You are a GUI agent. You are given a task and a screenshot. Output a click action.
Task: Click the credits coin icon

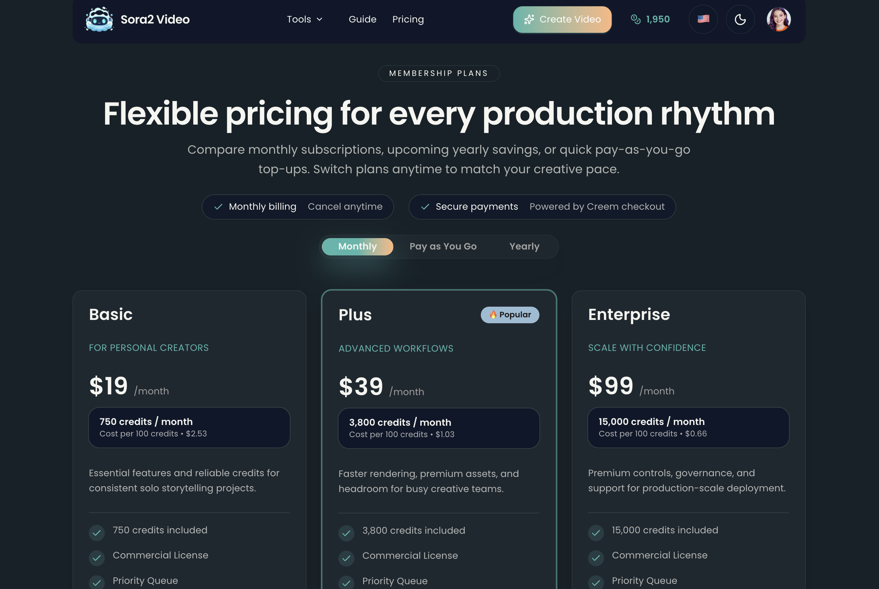[x=636, y=19]
